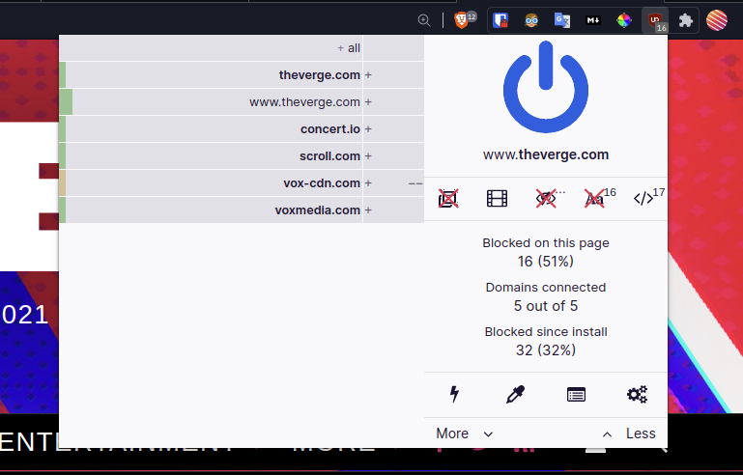Open the Bitwarden shield extension
This screenshot has width=743, height=475.
(500, 20)
